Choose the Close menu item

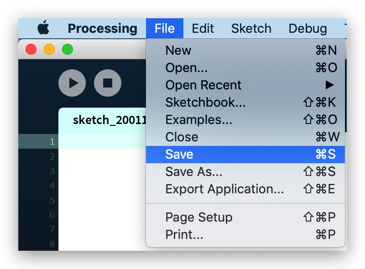[245, 137]
